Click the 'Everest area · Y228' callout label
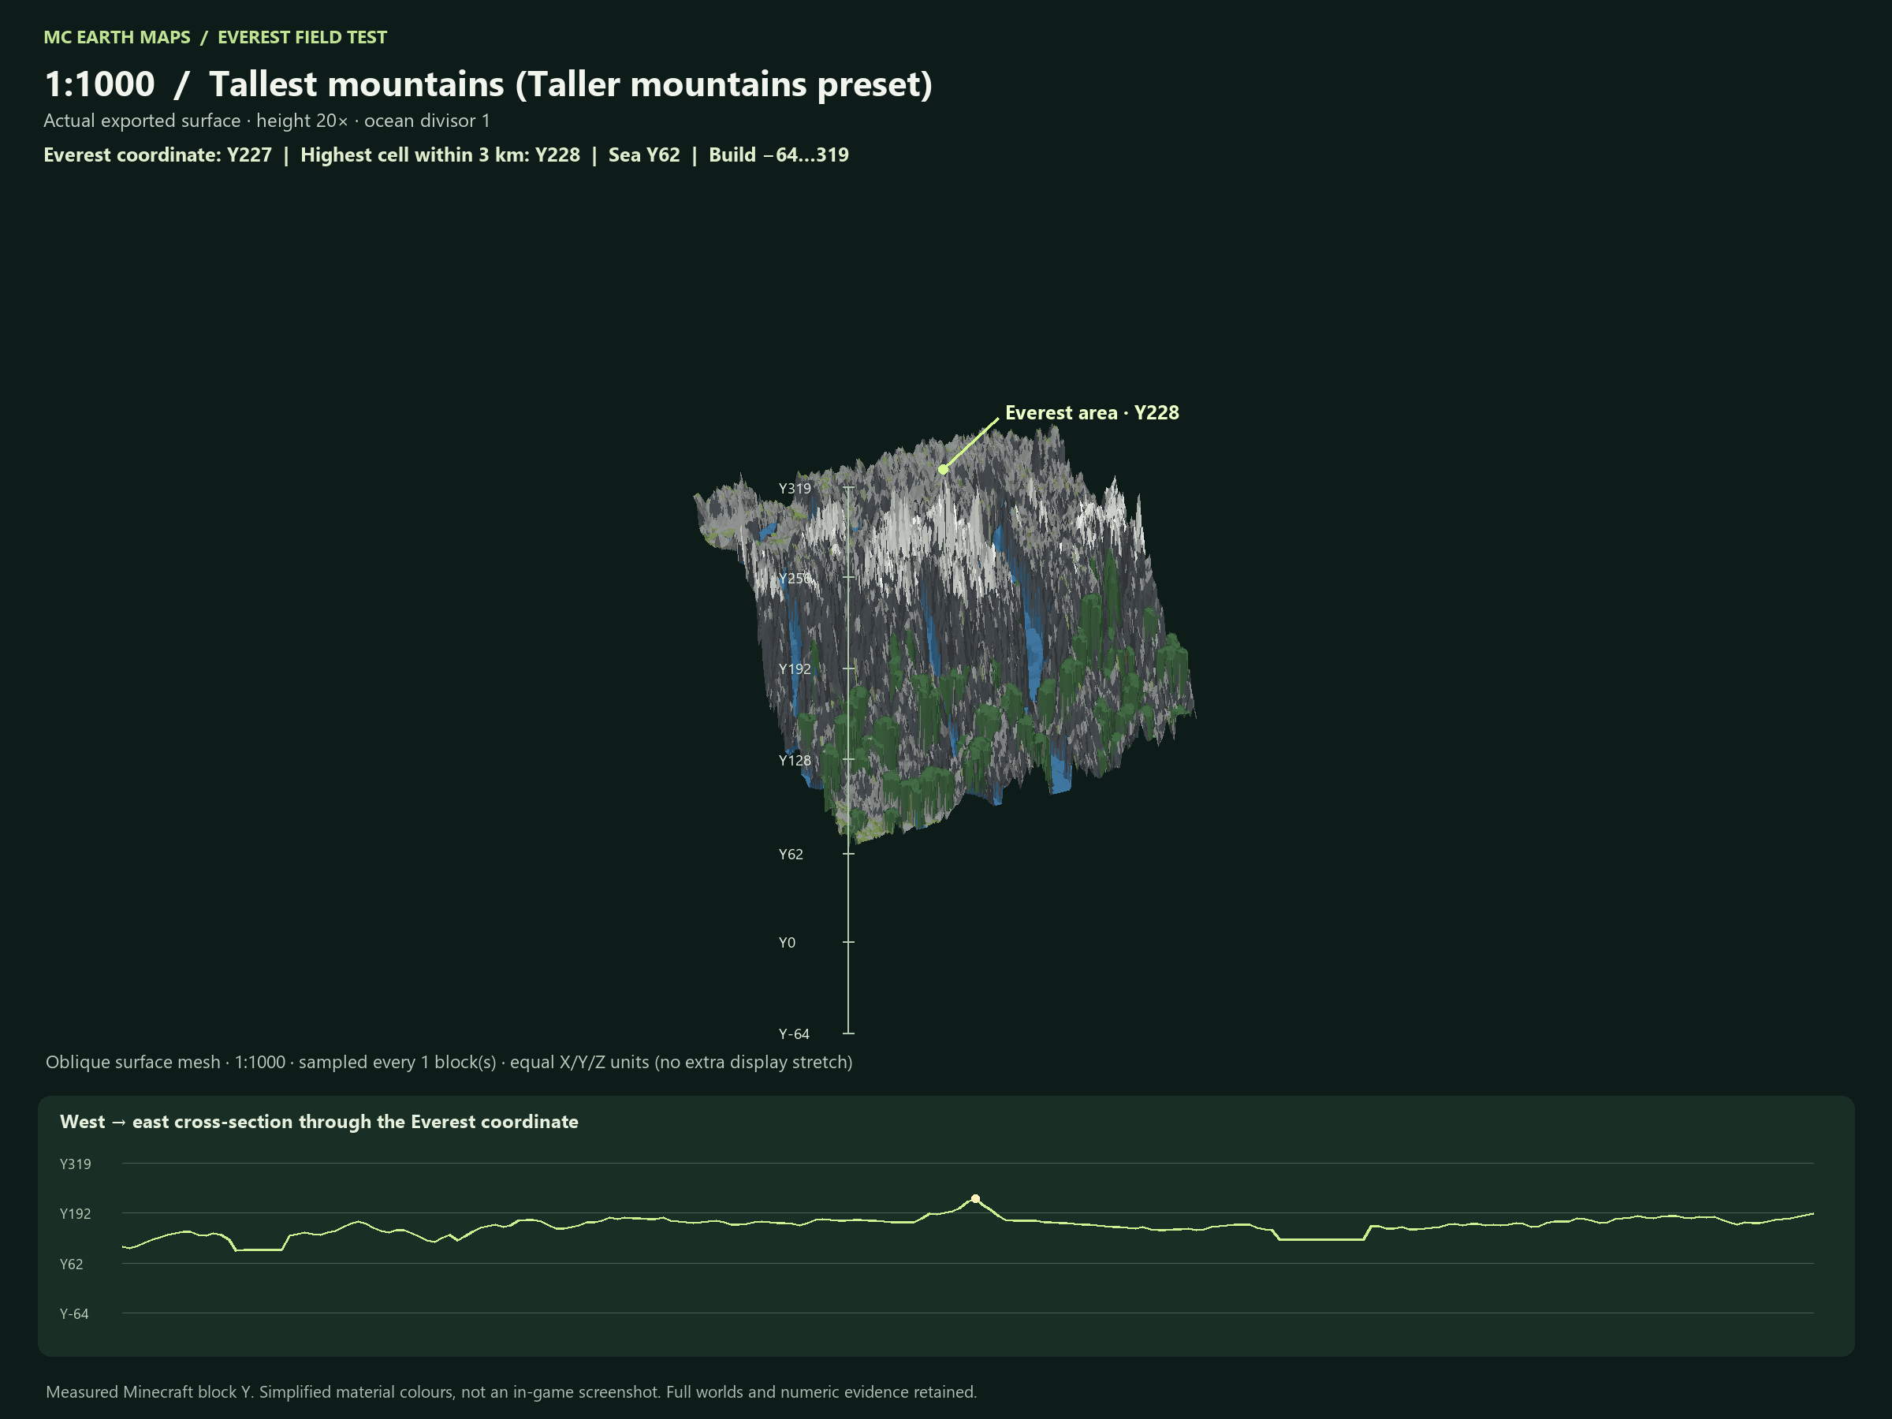Screen dimensions: 1892x1419 1091,412
